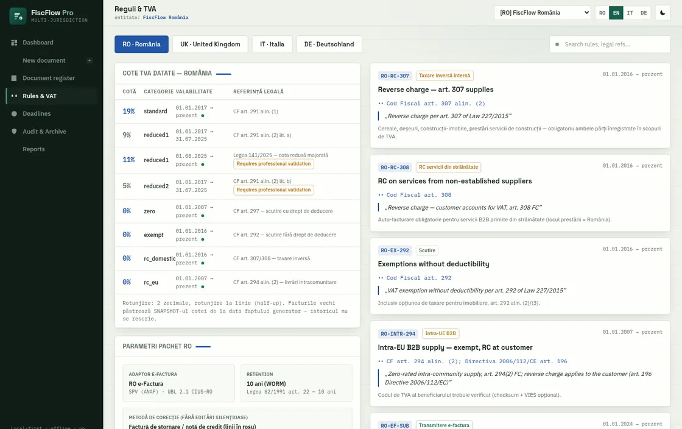The width and height of the screenshot is (682, 429).
Task: Toggle dark mode moon icon
Action: (x=663, y=13)
